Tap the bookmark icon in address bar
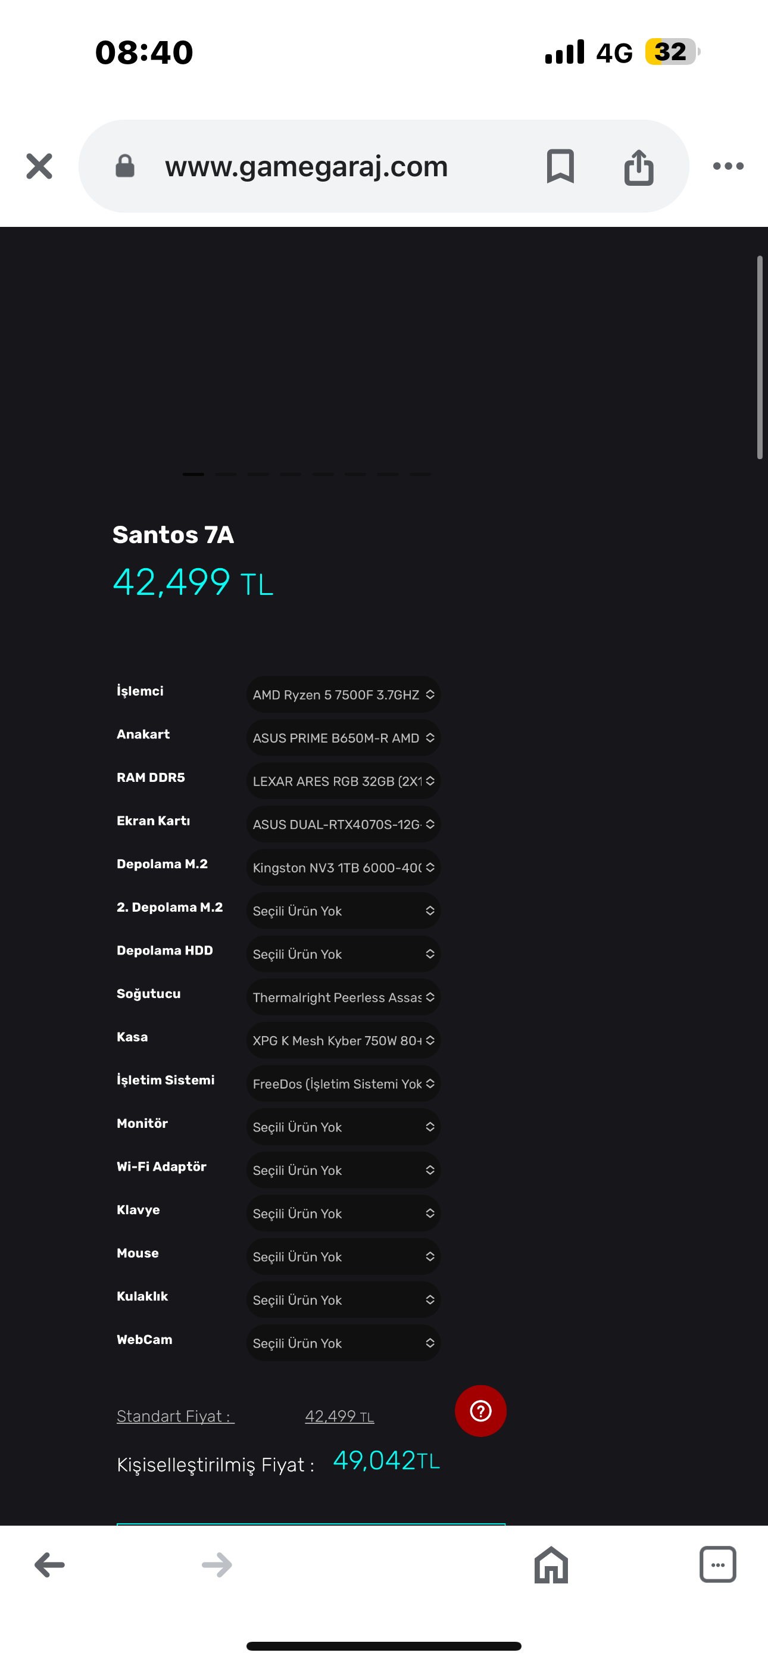This screenshot has height=1665, width=768. [560, 166]
